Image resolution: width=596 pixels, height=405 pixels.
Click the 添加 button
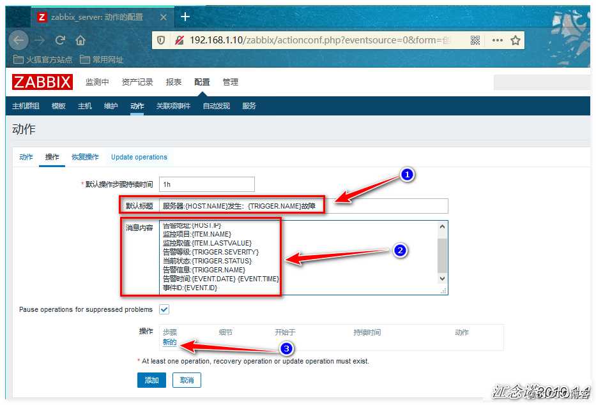pos(151,380)
